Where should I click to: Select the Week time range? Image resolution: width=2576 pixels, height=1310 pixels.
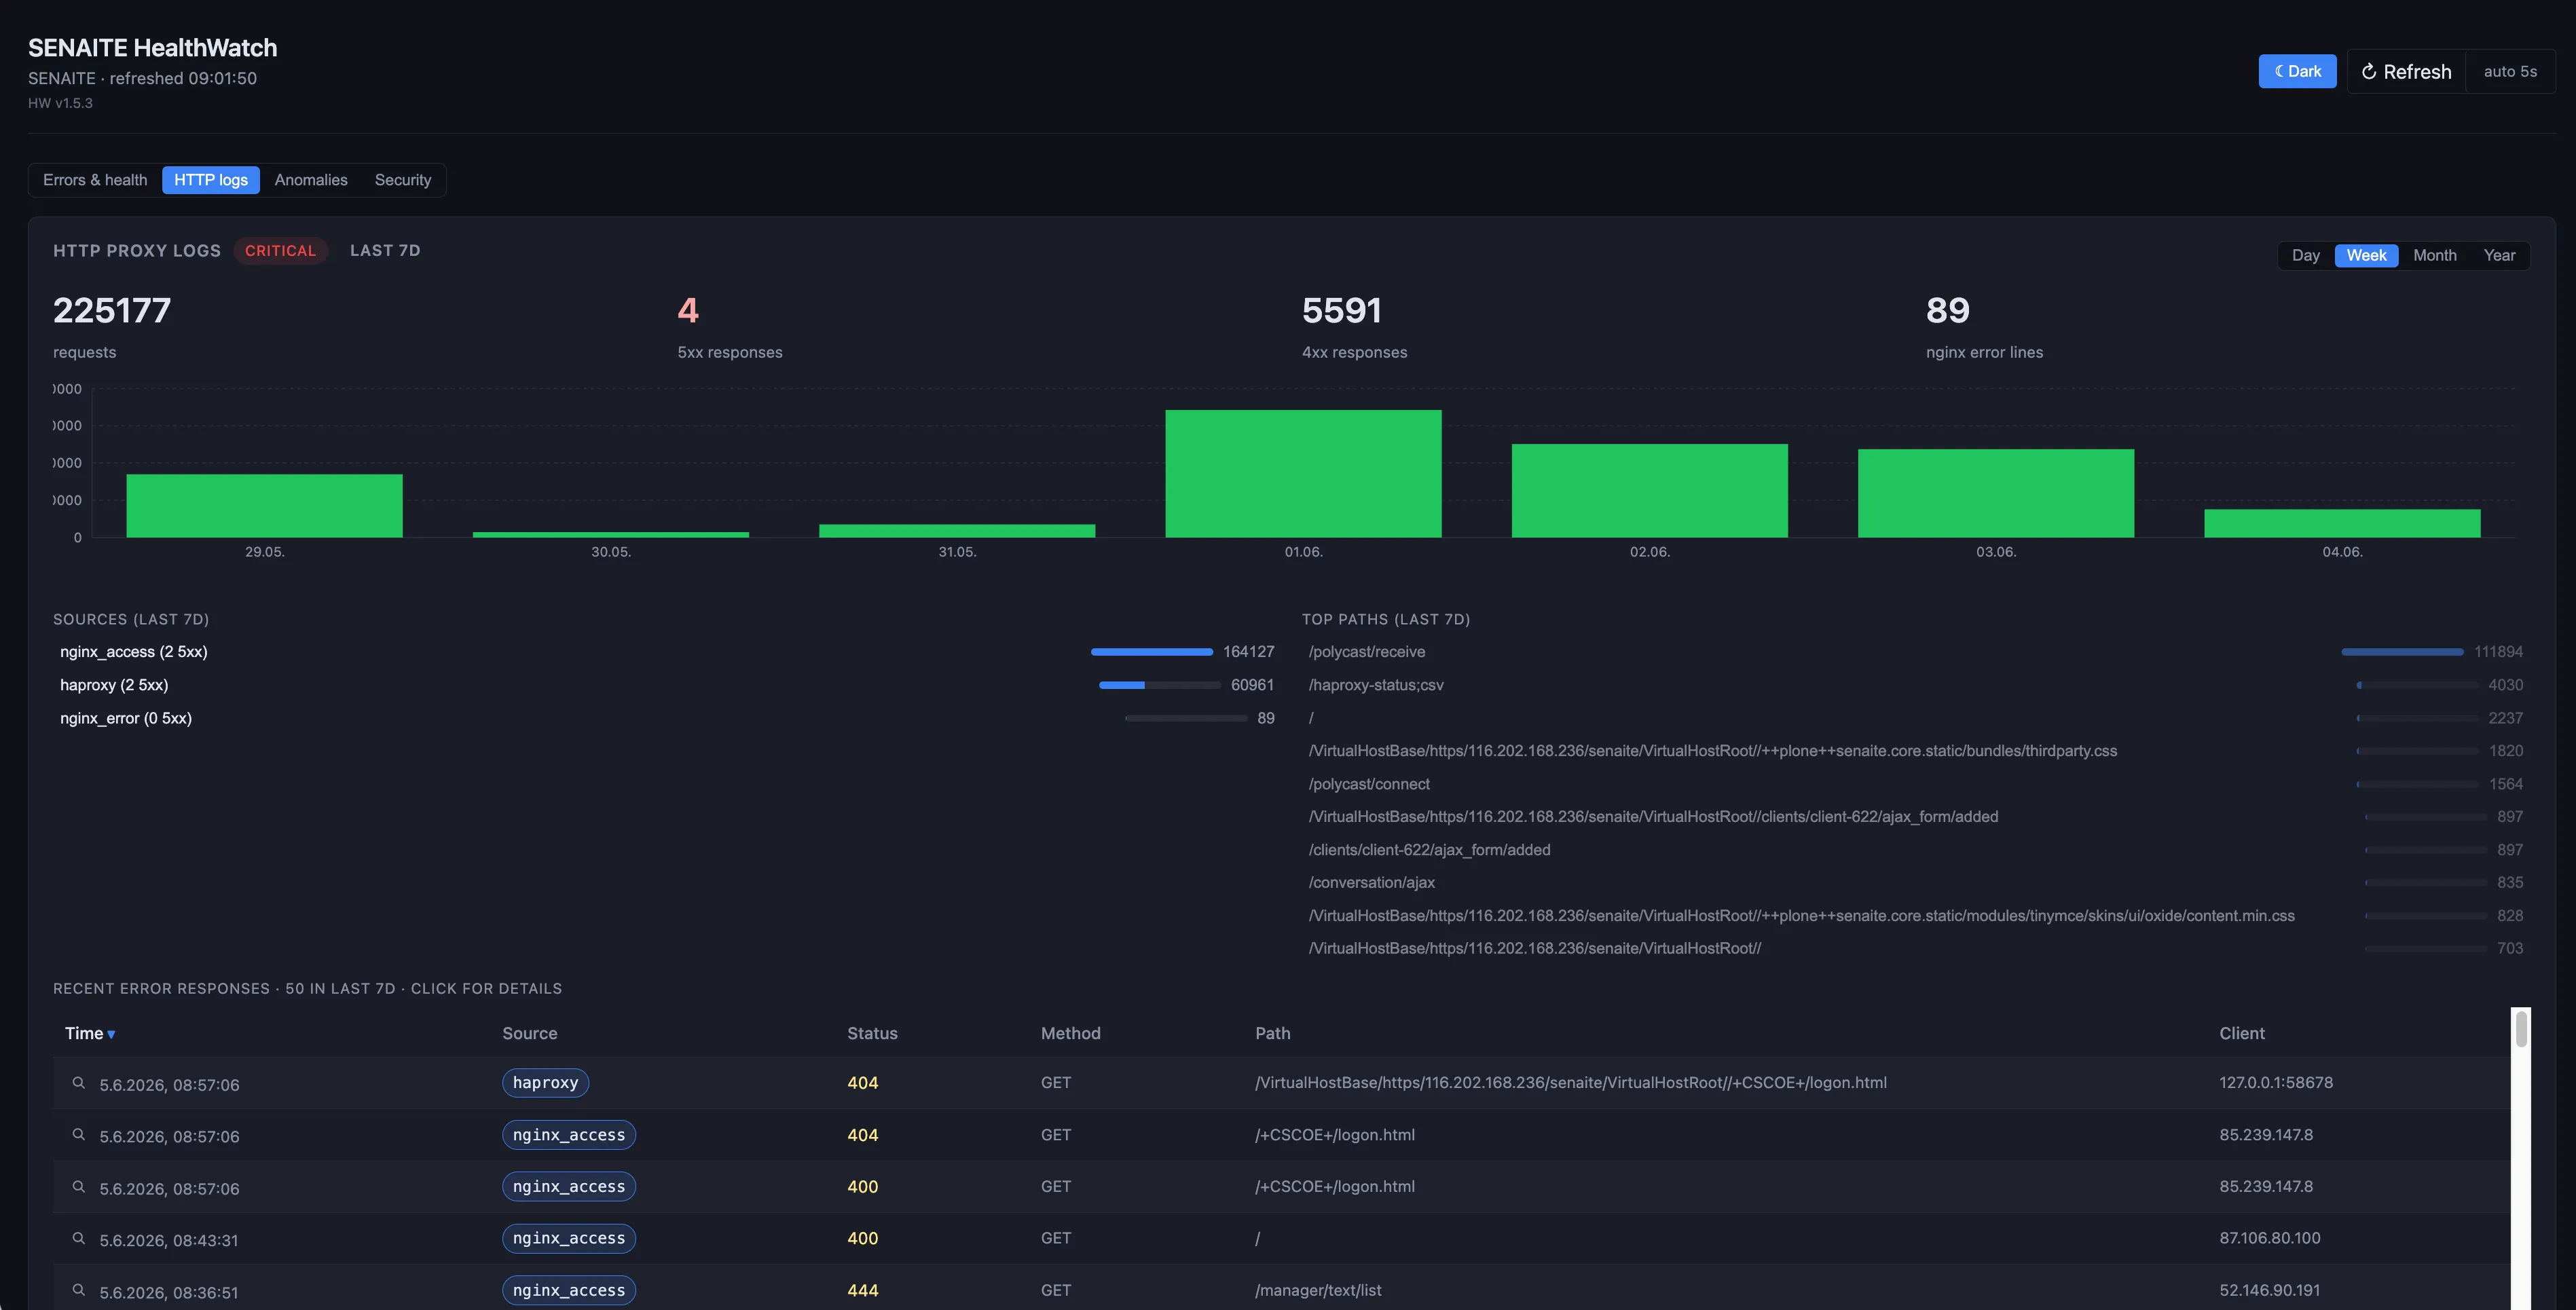(2366, 255)
